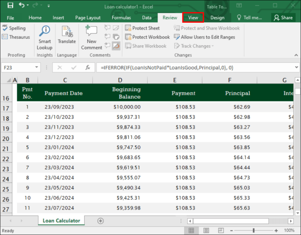Click the Share button
Screen dimensions: 301x235
[283, 17]
